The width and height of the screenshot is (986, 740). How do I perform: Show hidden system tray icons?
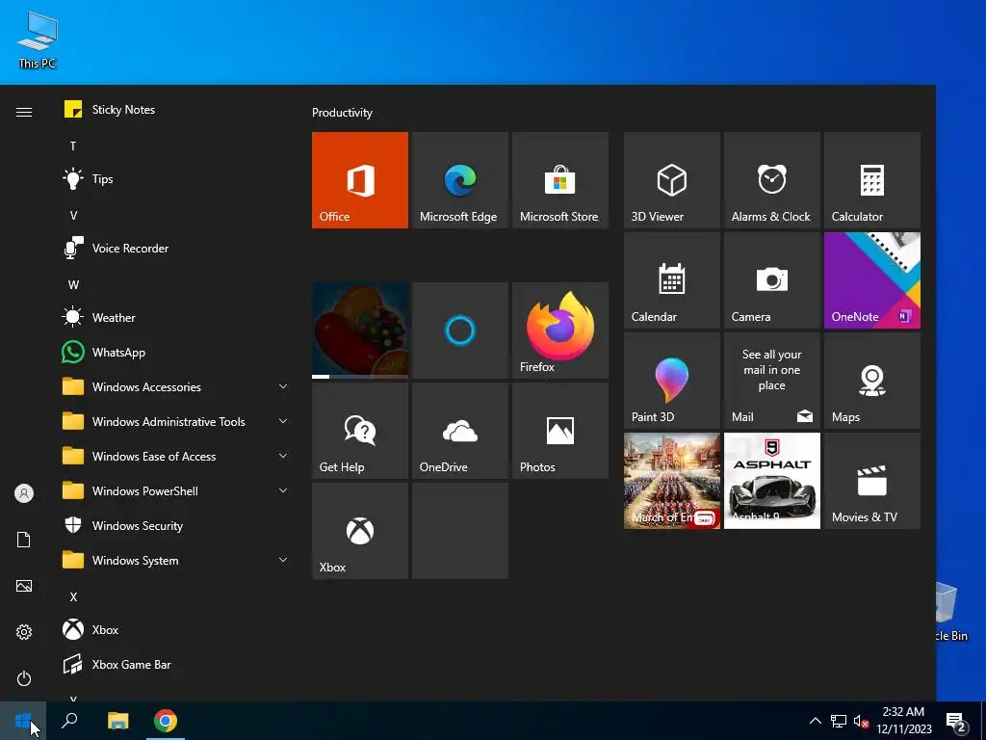[815, 721]
